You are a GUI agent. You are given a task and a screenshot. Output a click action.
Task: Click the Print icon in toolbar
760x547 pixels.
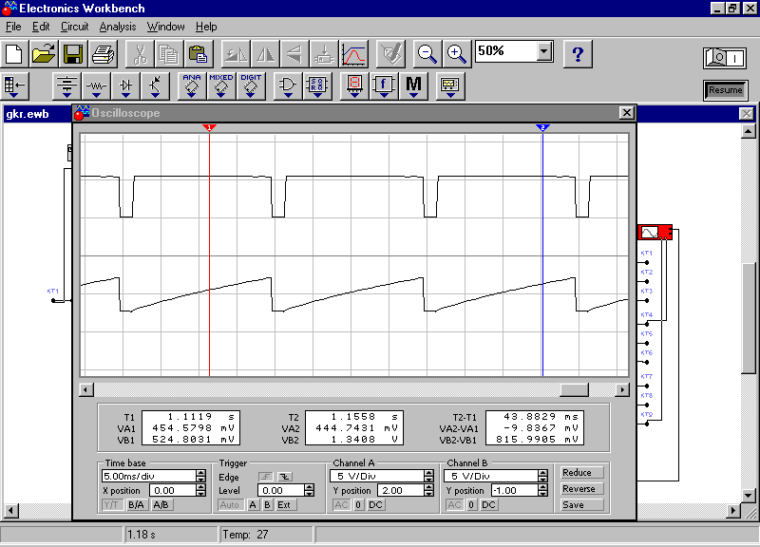tap(102, 53)
